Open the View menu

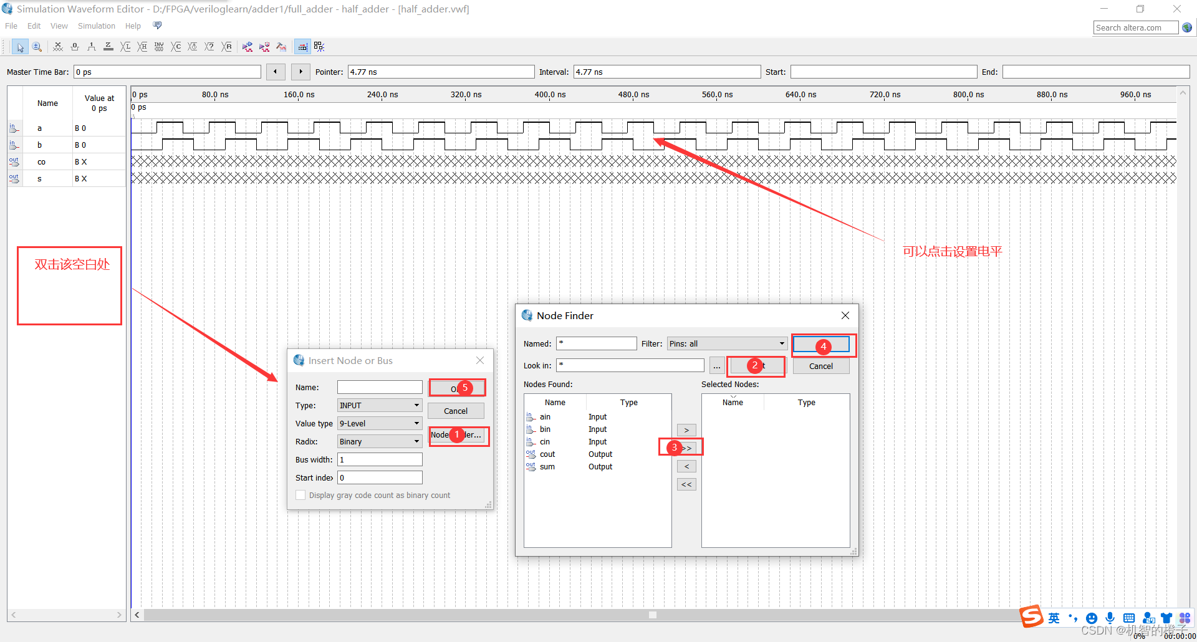pyautogui.click(x=59, y=26)
